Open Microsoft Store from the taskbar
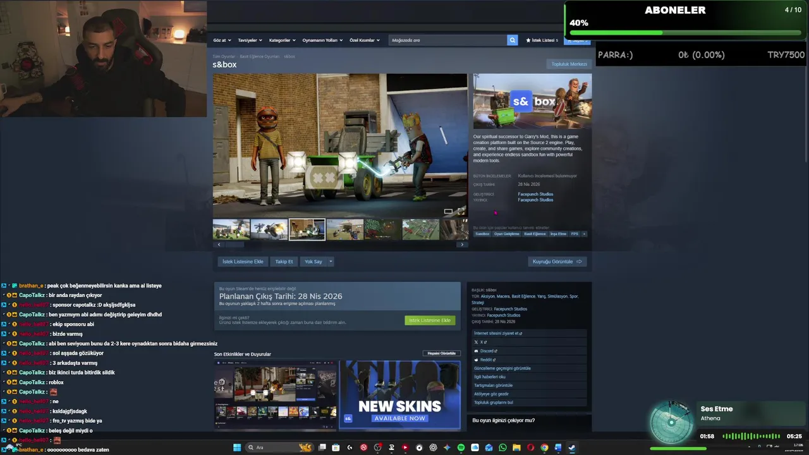Image resolution: width=809 pixels, height=455 pixels. [336, 447]
